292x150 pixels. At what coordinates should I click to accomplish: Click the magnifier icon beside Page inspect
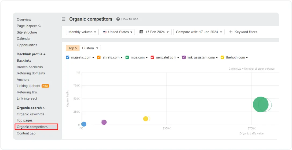40,26
